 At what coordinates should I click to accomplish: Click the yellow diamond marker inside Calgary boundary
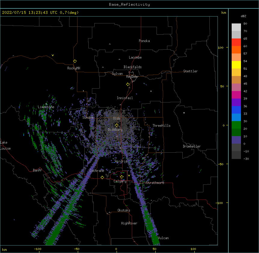(x=122, y=177)
